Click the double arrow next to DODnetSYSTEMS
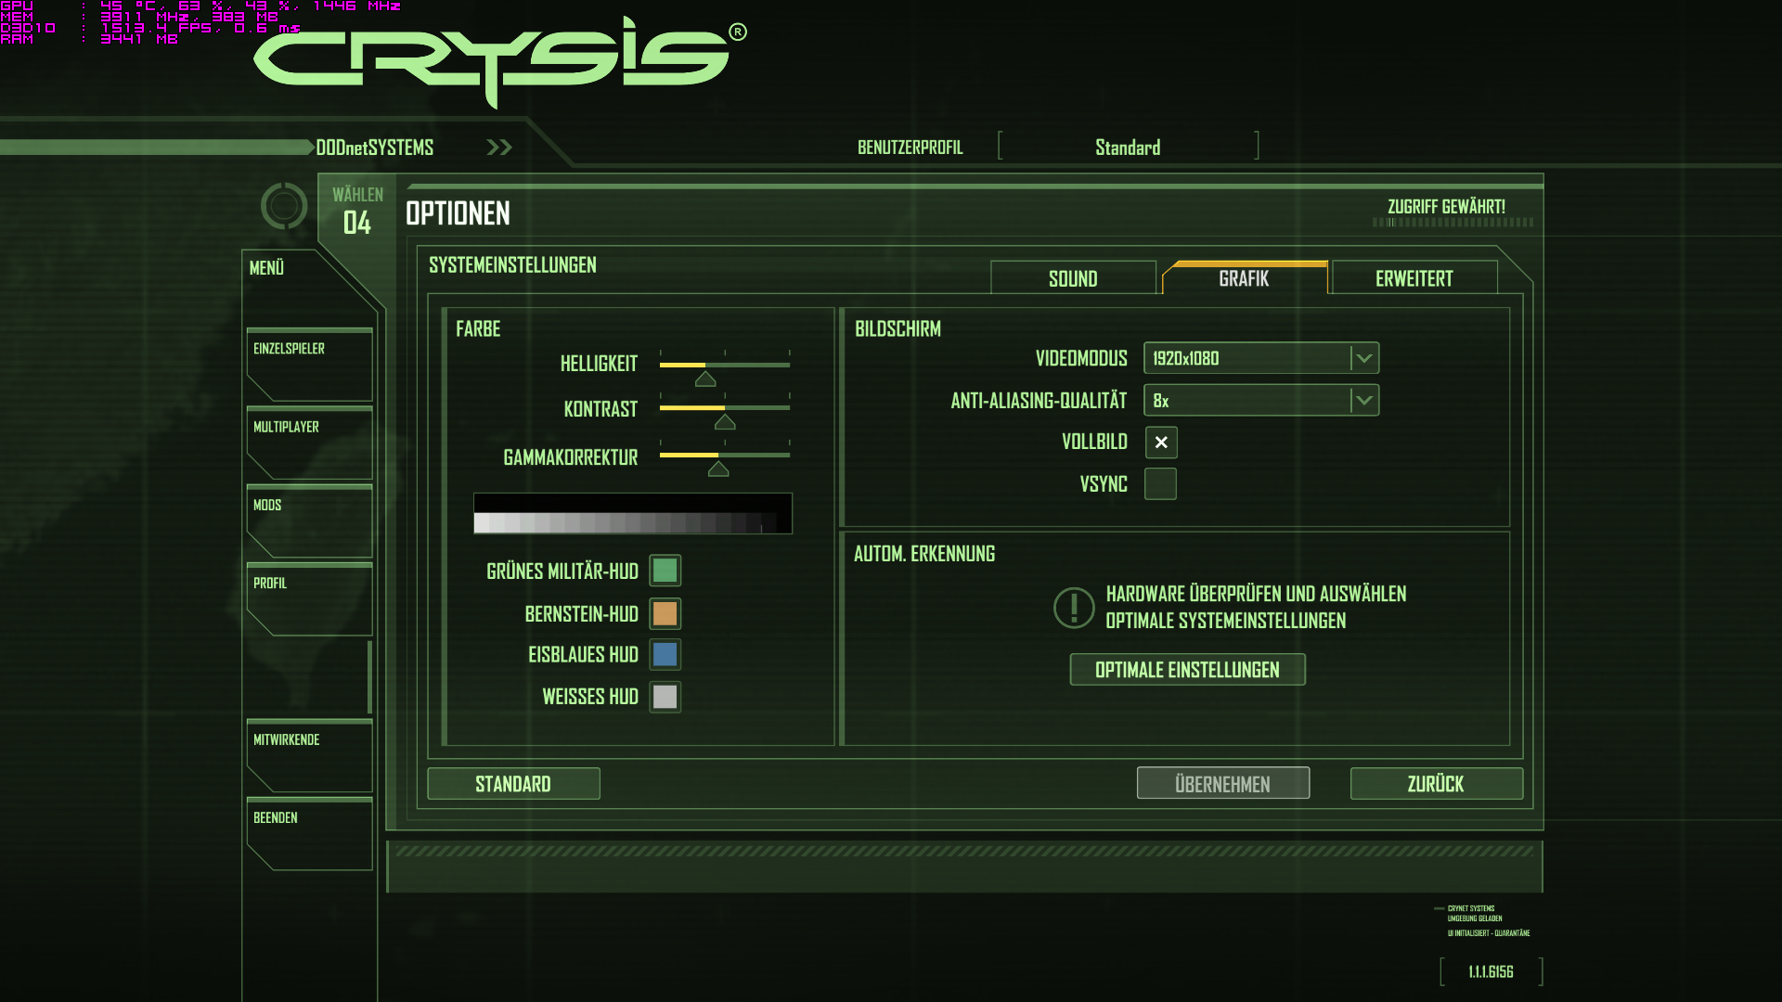Screen dimensions: 1782x1002 [x=499, y=148]
